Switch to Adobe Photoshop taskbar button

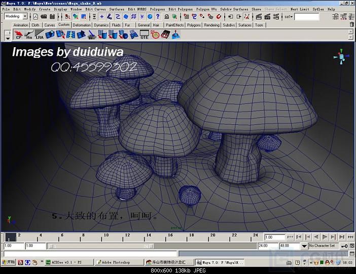pyautogui.click(x=119, y=262)
